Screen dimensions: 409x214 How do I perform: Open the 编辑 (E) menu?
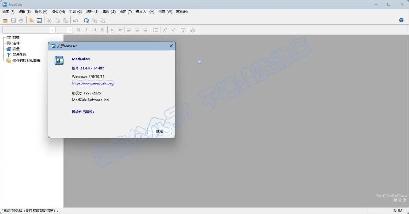coord(25,12)
